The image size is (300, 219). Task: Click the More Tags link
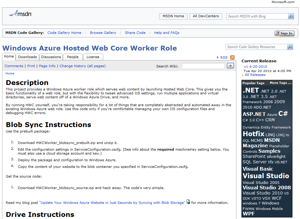280,83
